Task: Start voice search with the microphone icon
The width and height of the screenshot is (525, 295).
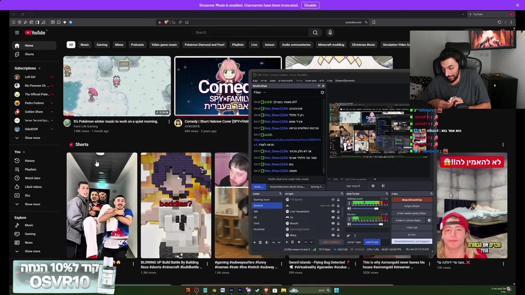Action: click(x=330, y=32)
